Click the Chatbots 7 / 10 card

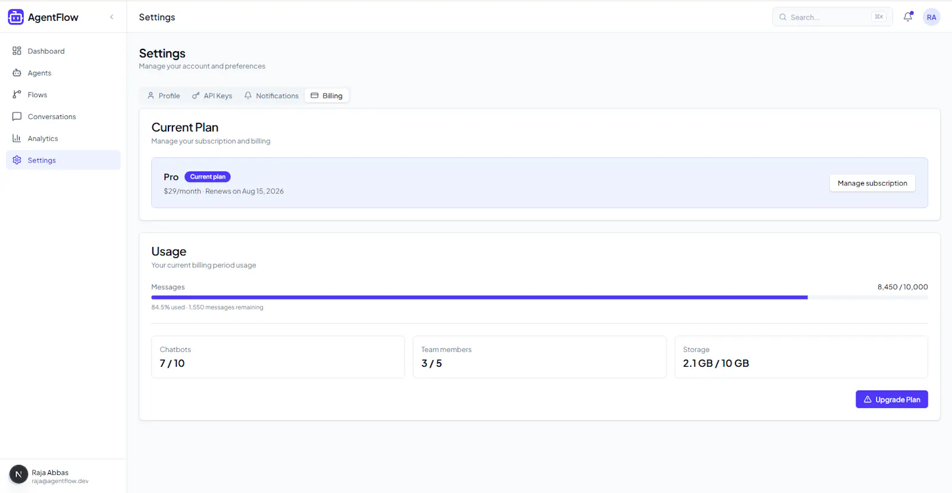(278, 357)
